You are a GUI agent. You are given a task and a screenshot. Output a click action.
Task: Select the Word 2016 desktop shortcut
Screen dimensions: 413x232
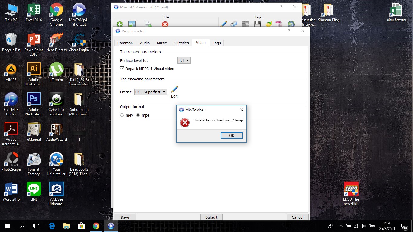click(x=11, y=192)
